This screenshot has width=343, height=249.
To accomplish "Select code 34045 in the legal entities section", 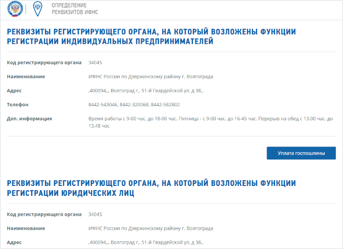I will click(x=95, y=215).
